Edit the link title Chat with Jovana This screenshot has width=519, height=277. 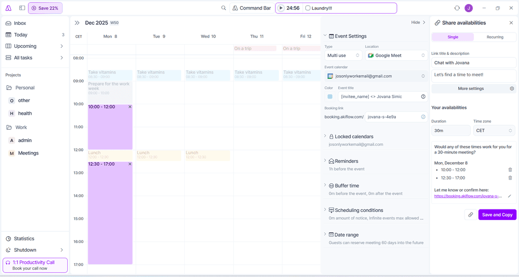pyautogui.click(x=474, y=63)
